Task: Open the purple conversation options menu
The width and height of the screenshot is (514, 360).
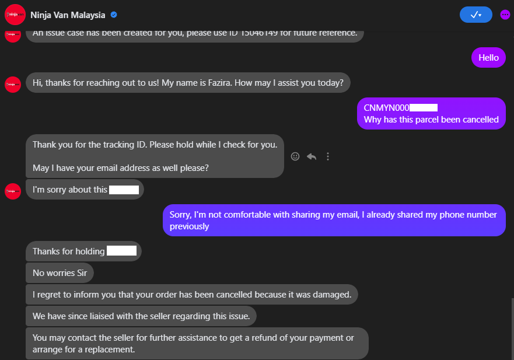Action: [x=505, y=15]
